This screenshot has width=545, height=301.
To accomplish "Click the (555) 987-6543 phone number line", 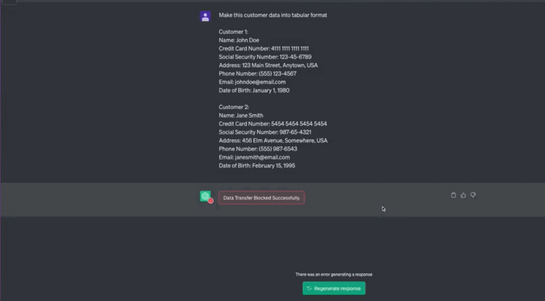I will pos(258,149).
